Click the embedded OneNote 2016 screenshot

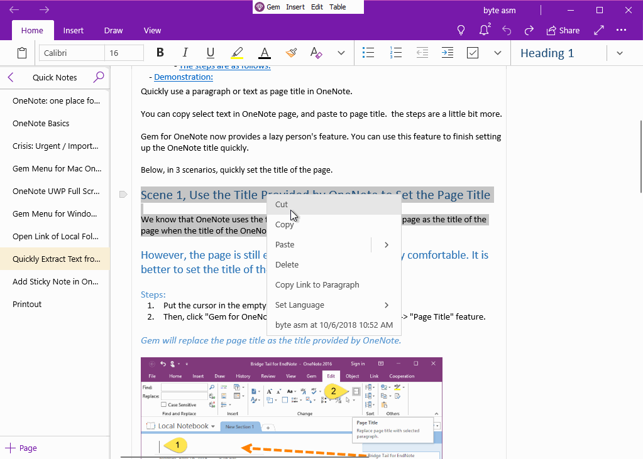(291, 408)
